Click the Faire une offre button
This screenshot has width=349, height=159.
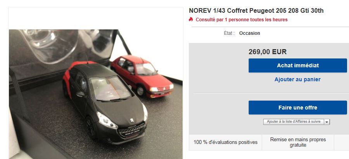pyautogui.click(x=297, y=108)
